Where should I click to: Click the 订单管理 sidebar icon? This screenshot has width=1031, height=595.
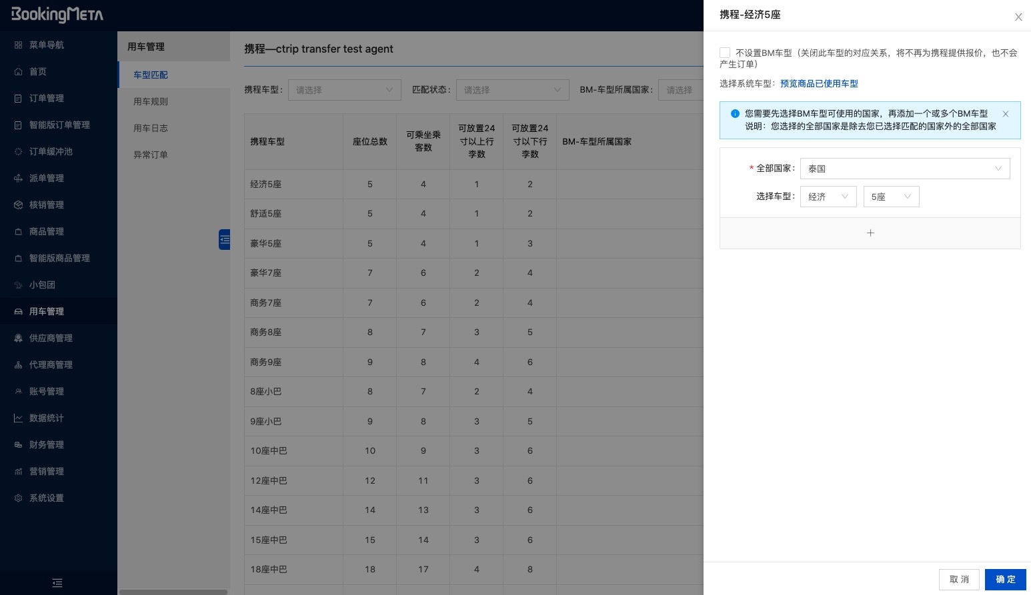tap(18, 99)
